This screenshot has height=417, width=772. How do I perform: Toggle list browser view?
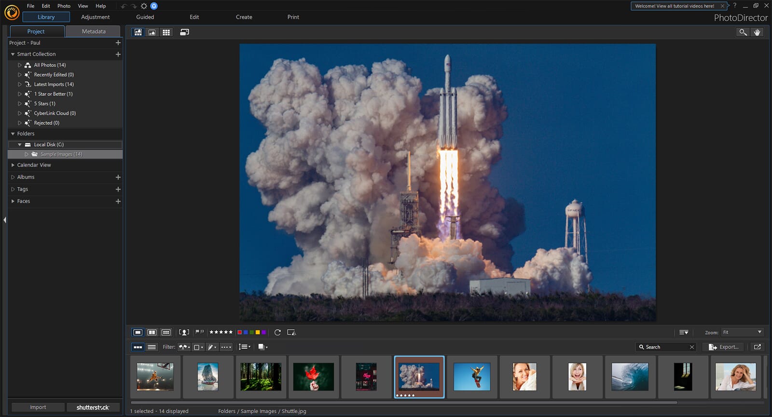click(152, 347)
